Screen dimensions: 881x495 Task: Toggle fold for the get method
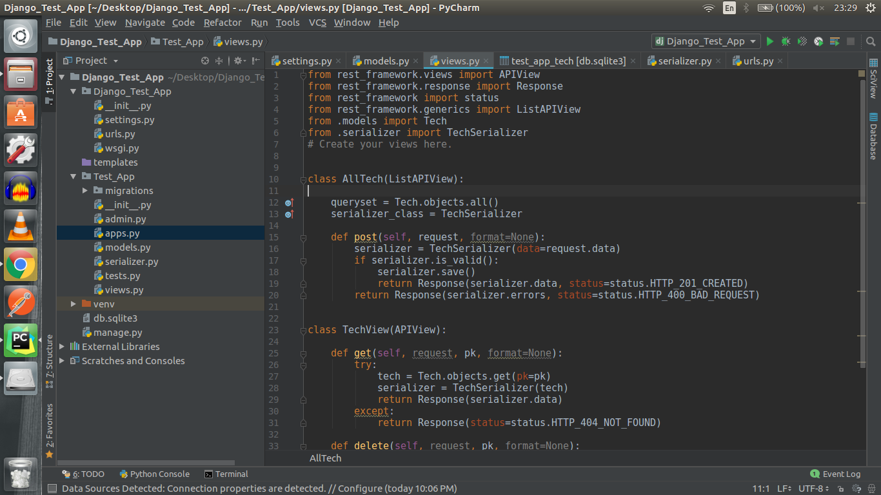(x=304, y=353)
